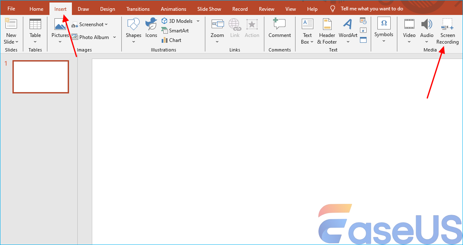Expand the 3D Models dropdown arrow

(198, 21)
